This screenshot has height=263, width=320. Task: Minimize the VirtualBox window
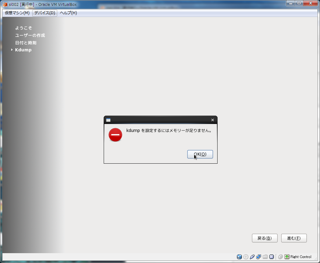click(290, 3)
